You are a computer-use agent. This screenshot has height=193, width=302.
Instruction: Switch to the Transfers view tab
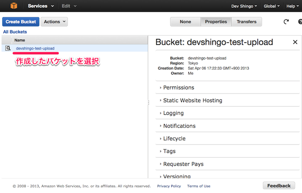click(x=246, y=22)
